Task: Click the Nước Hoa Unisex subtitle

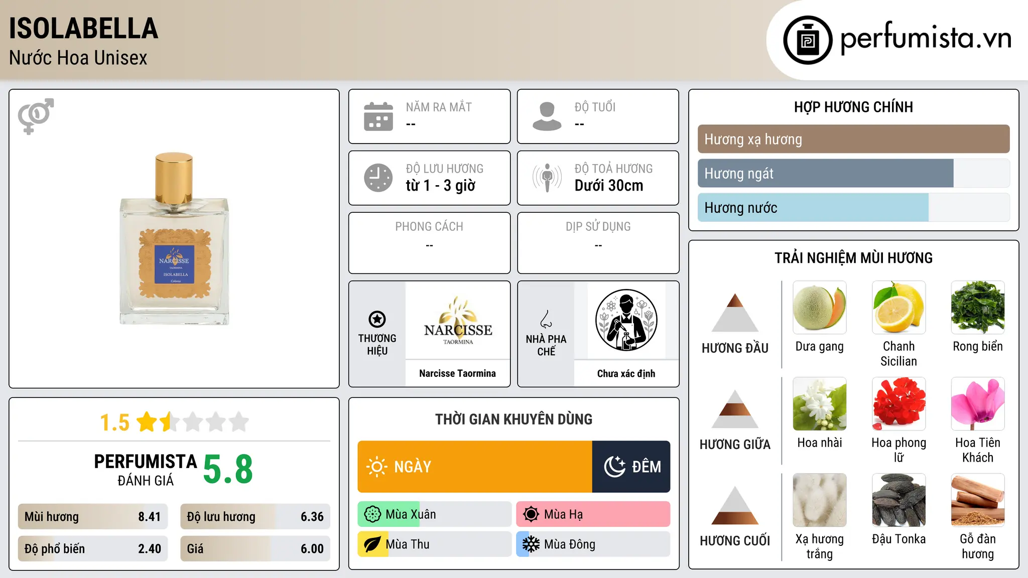Action: coord(78,58)
